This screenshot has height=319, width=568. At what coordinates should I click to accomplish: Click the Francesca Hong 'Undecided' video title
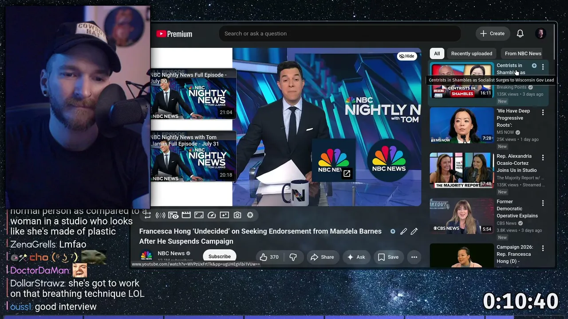260,236
